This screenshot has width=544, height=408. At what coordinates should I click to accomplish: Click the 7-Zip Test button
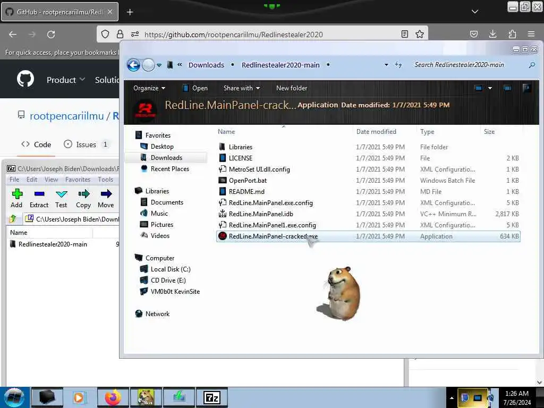(x=61, y=199)
